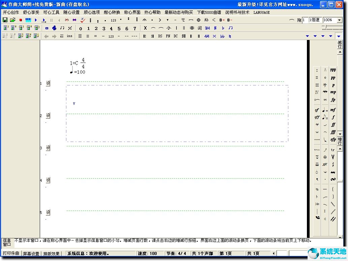Insert rest note 0 from the toolbar
348x261 pixels.
[x=81, y=28]
